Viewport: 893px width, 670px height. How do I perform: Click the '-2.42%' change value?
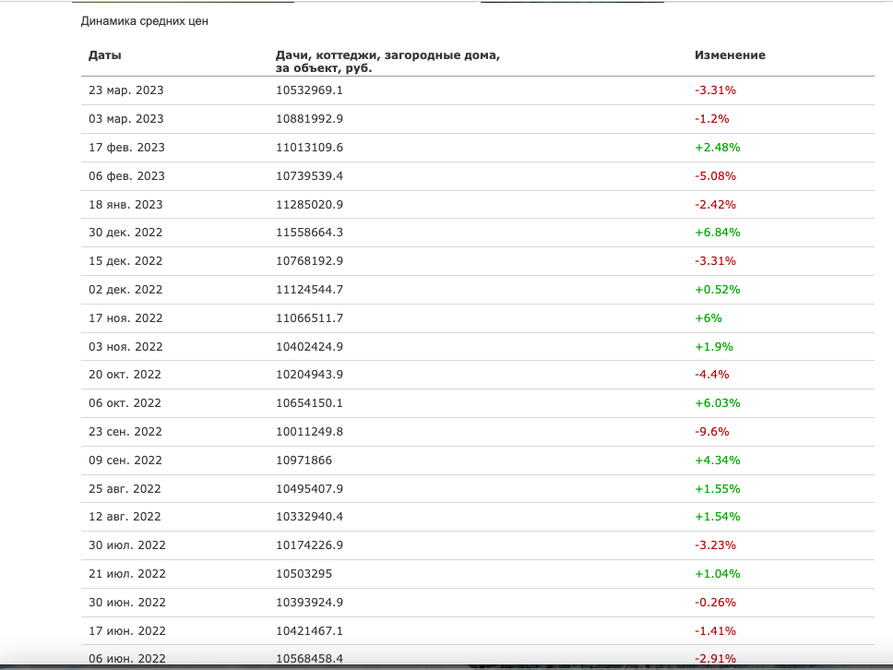(715, 204)
